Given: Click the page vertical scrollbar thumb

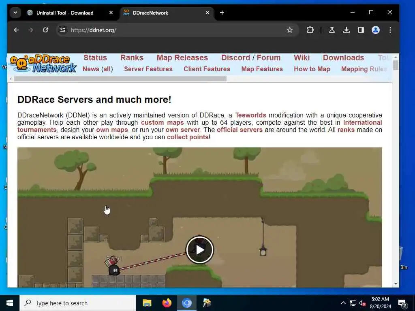Looking at the screenshot, I should click(396, 65).
